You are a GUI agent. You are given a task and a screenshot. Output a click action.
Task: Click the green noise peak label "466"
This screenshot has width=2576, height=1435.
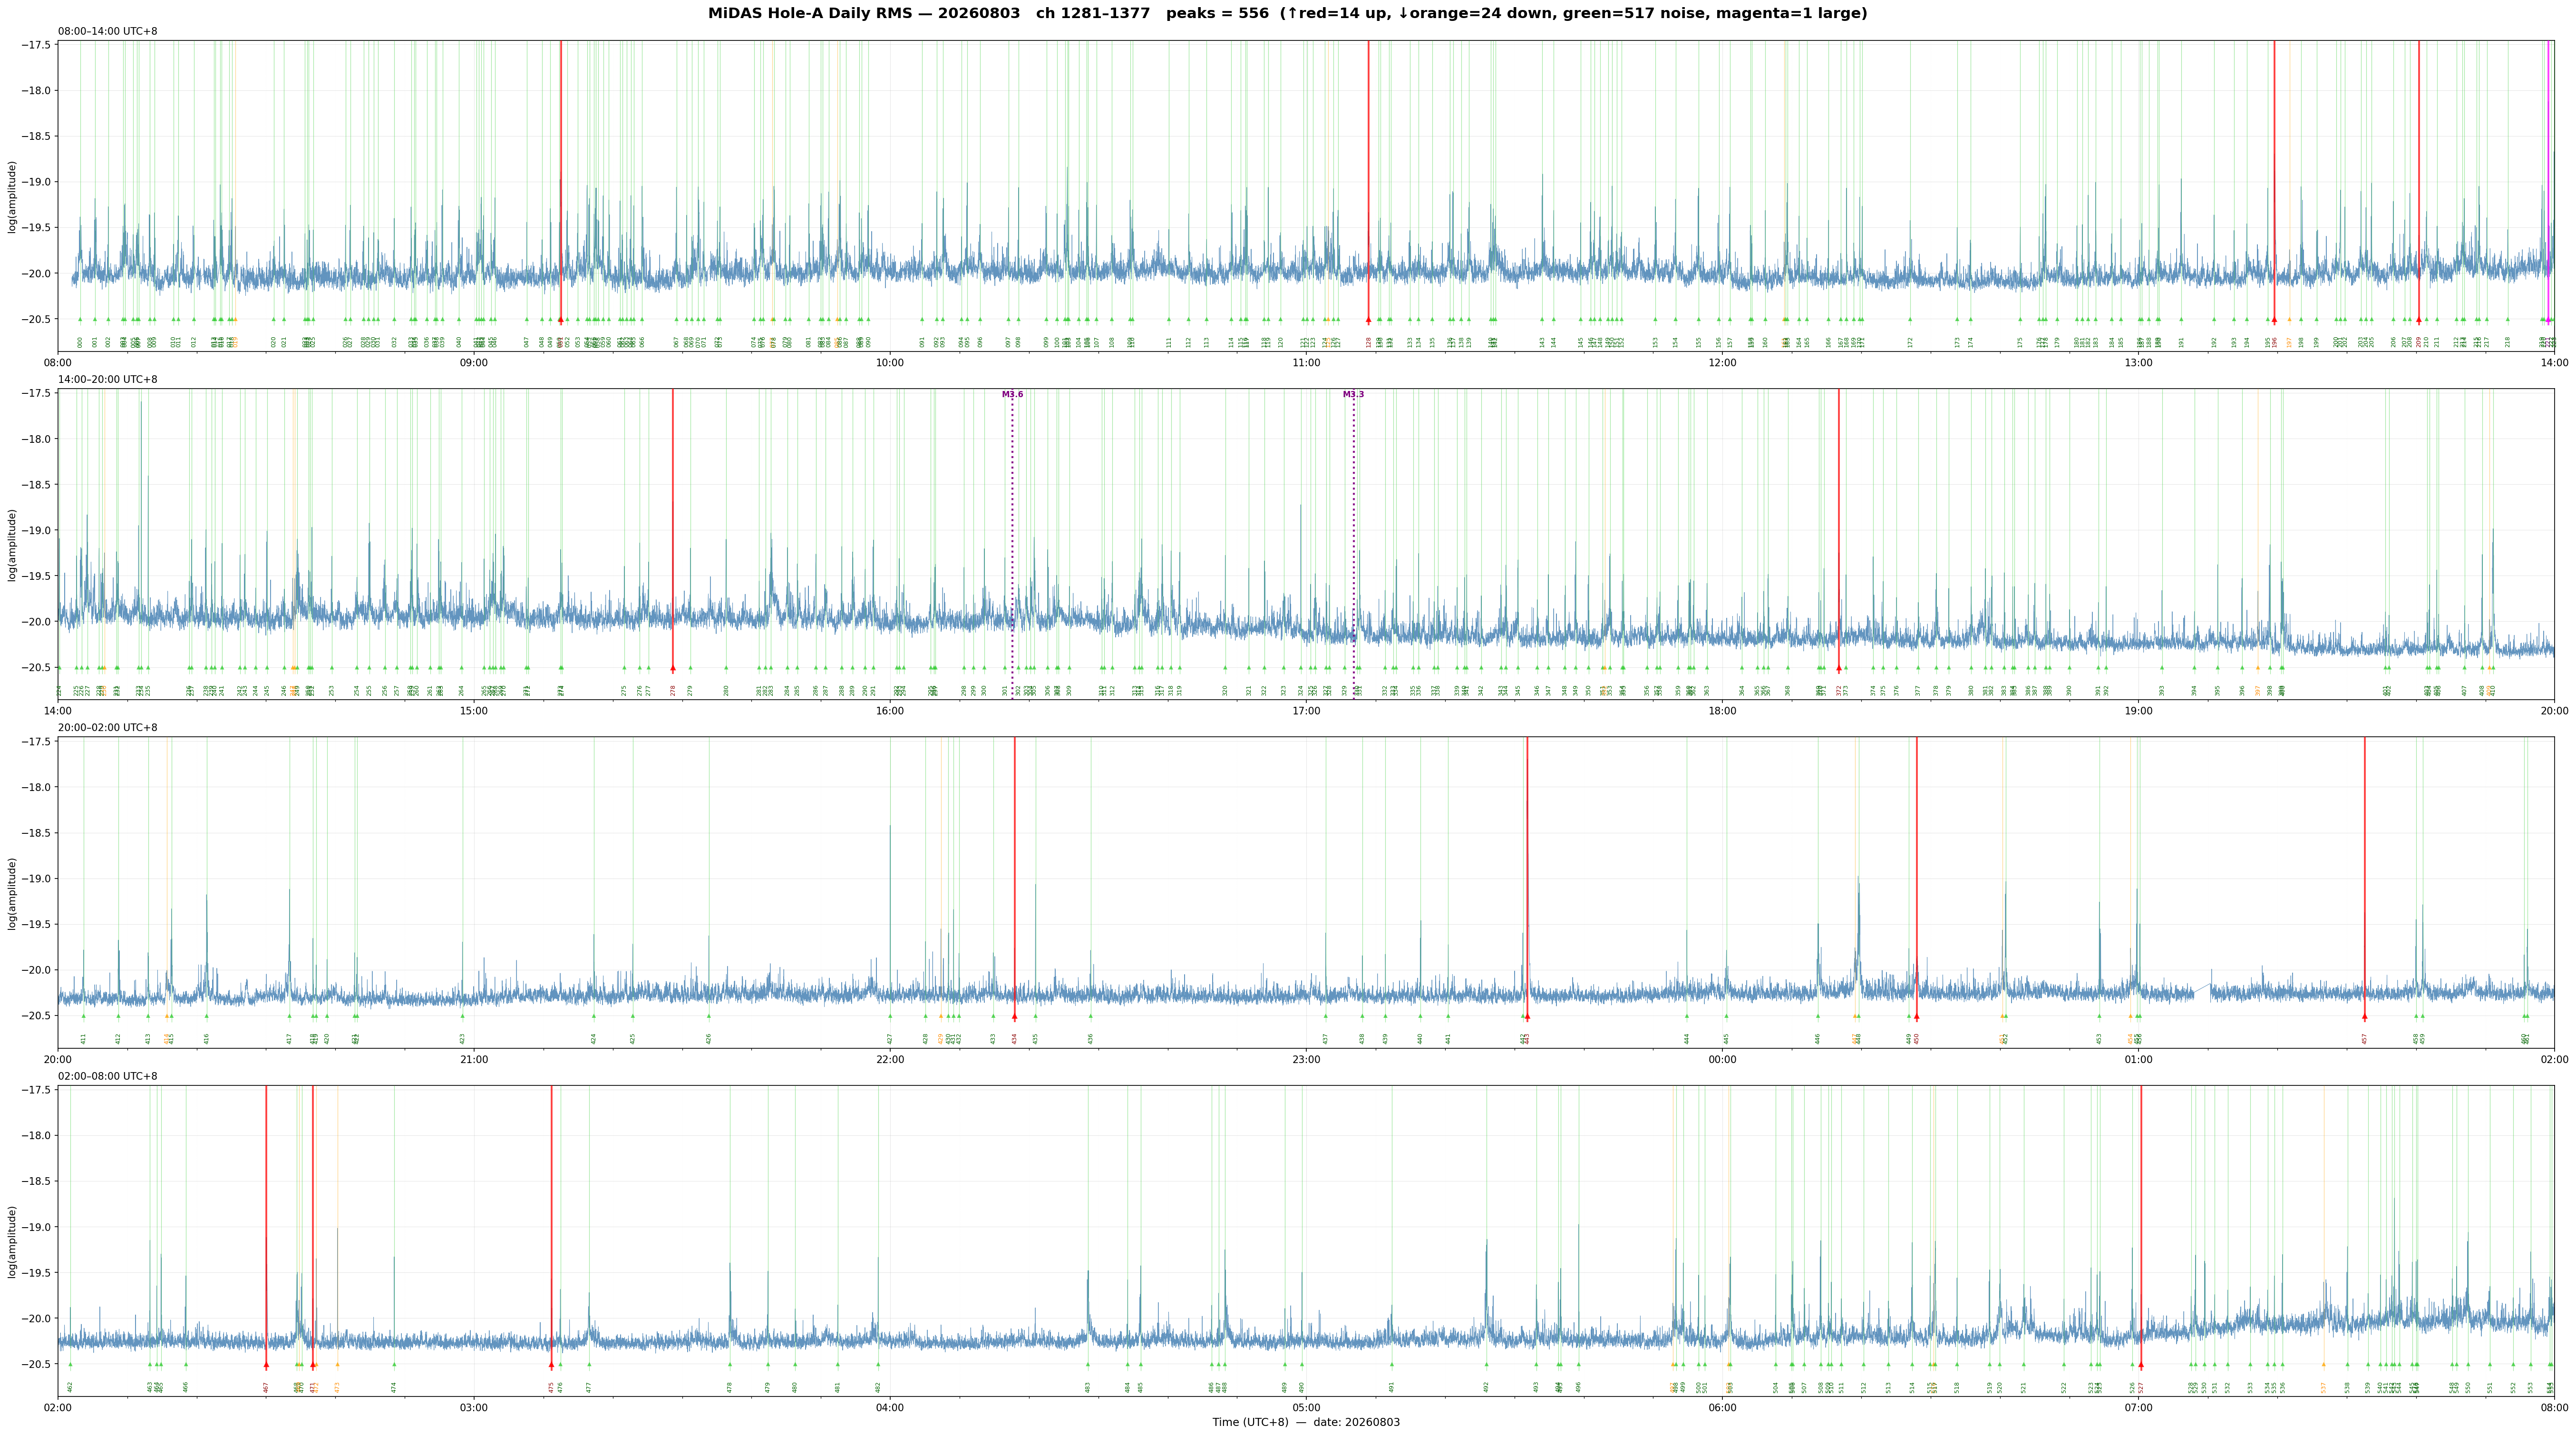[185, 1387]
